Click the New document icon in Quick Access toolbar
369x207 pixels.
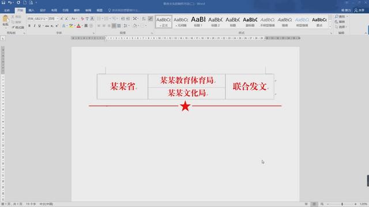click(x=25, y=2)
